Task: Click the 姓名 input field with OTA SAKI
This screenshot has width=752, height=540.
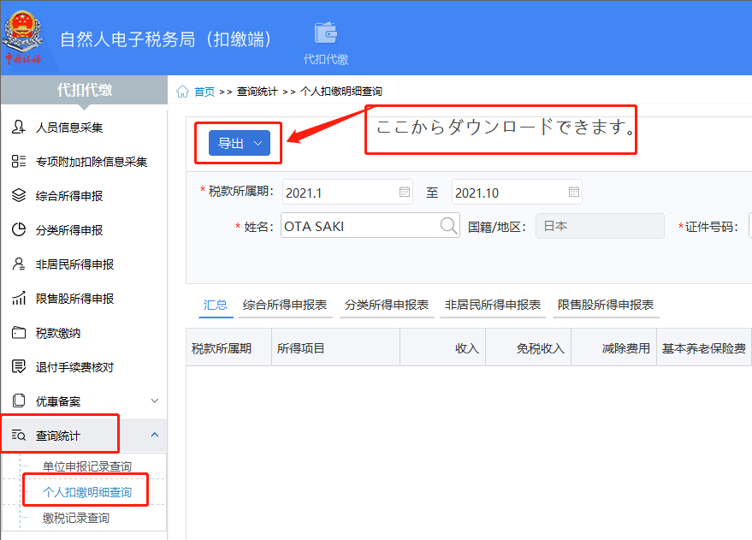Action: click(359, 226)
